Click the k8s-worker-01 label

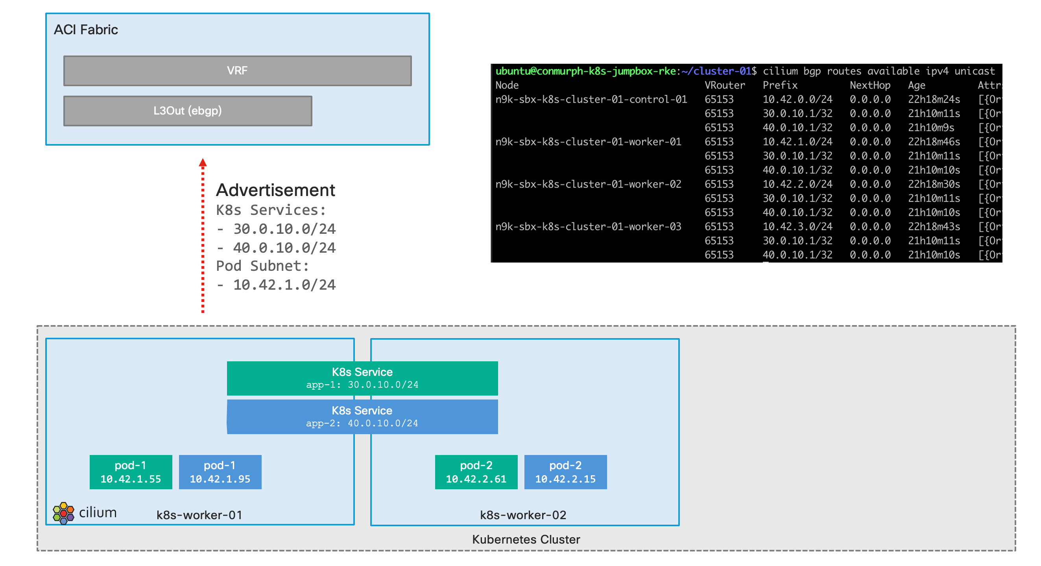coord(199,515)
